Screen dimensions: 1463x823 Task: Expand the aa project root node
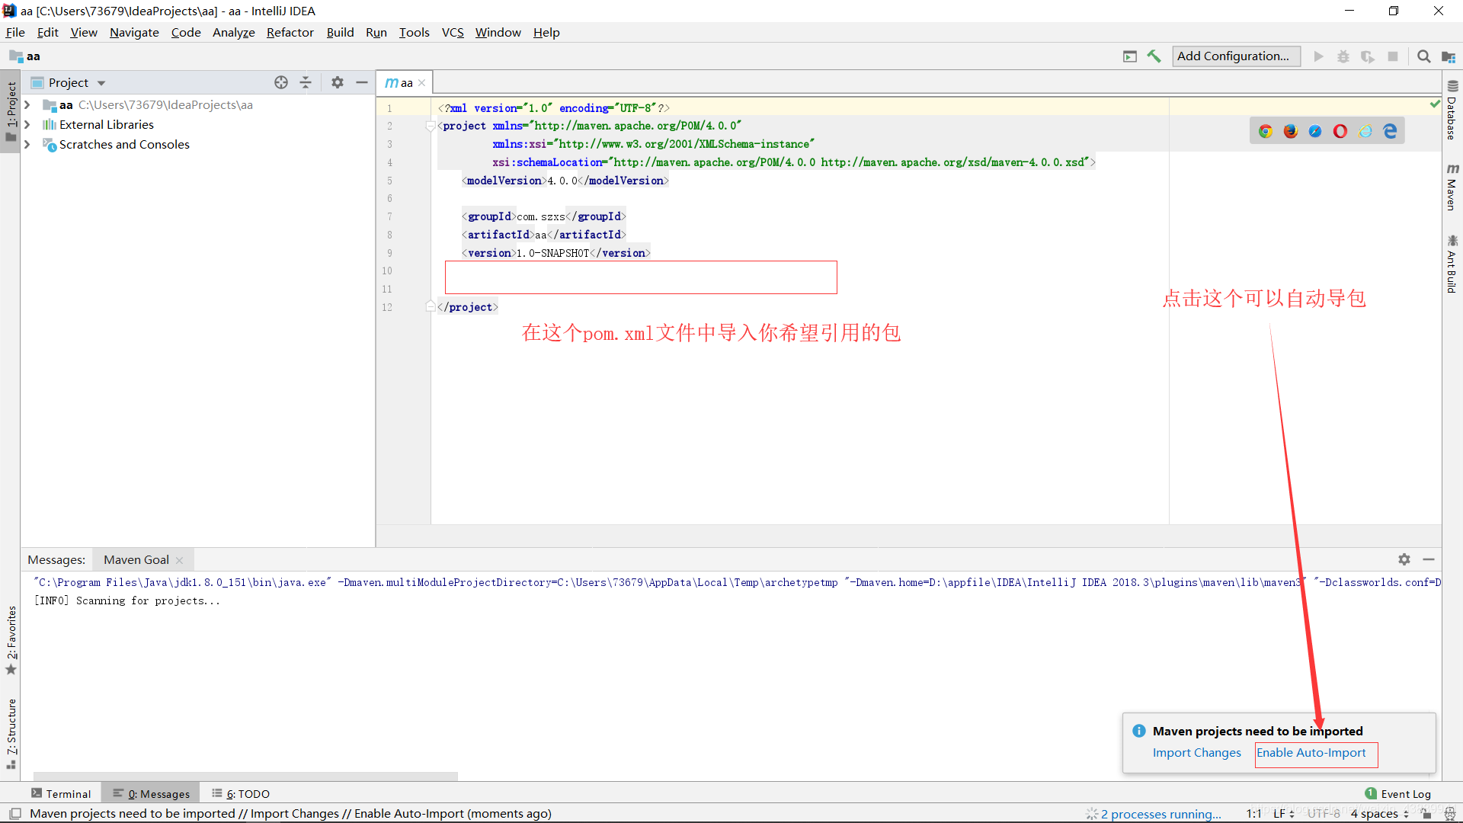pyautogui.click(x=27, y=104)
